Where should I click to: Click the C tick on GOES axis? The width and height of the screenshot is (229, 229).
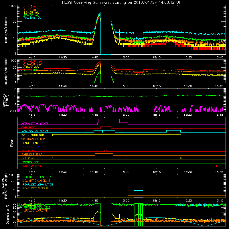[x=15, y=89]
